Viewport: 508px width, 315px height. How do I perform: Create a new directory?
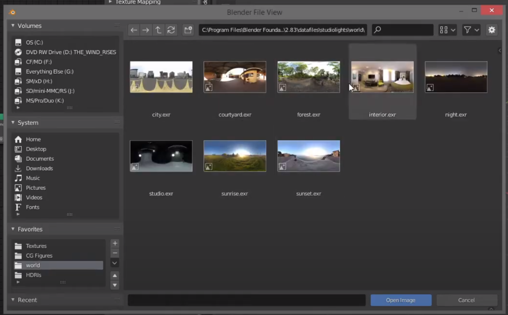pyautogui.click(x=188, y=30)
